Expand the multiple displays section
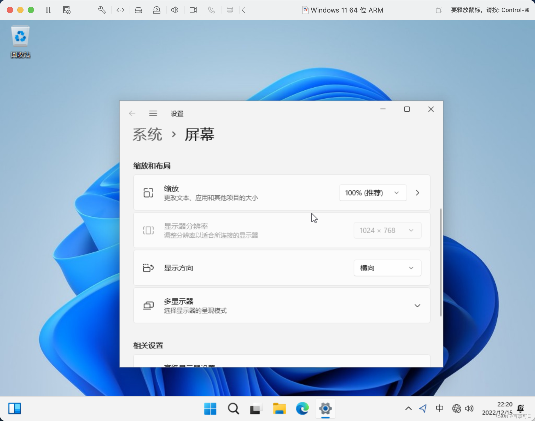 (x=417, y=306)
